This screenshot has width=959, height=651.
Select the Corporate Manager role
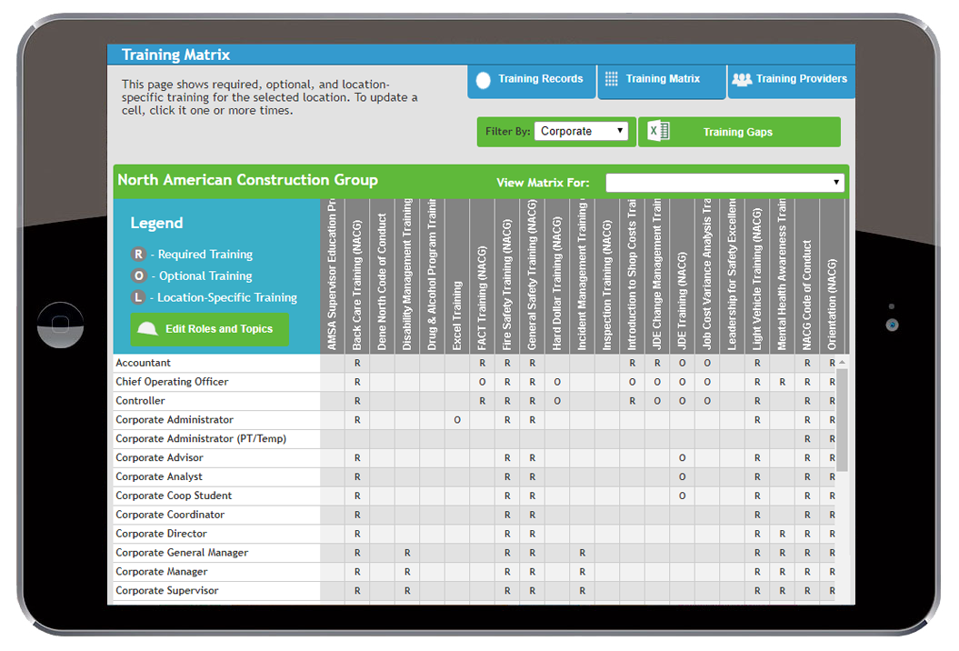(x=216, y=572)
